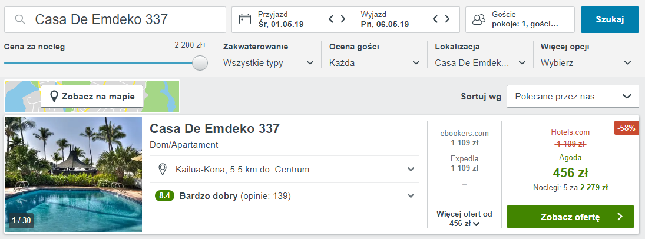Open the Ocena gości dropdown
645x239 pixels.
(375, 63)
